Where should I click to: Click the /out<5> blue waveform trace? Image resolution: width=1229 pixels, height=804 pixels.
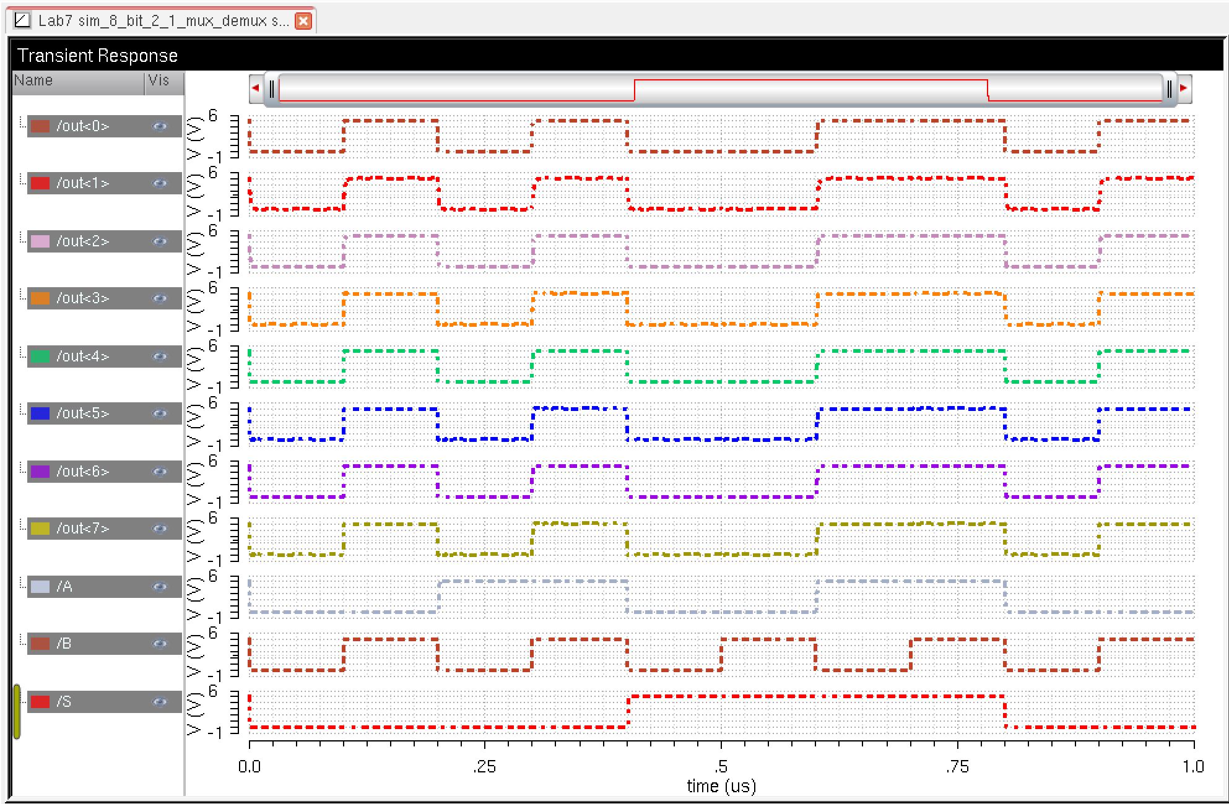click(721, 424)
